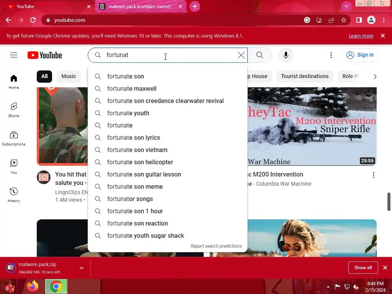Open YouTube settings three-dot menu
Viewport: 392px width, 294px height.
(331, 55)
